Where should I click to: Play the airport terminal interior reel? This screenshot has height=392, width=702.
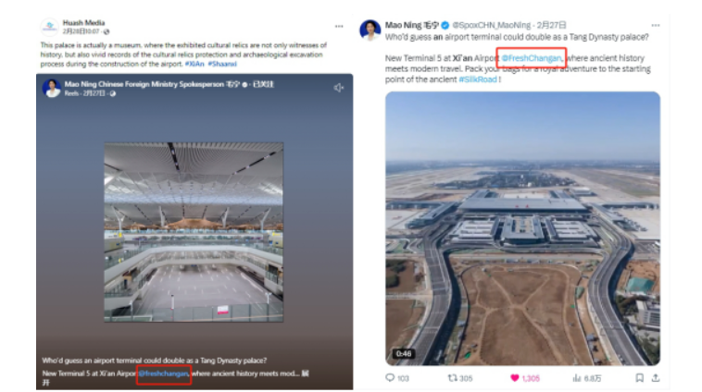[193, 231]
